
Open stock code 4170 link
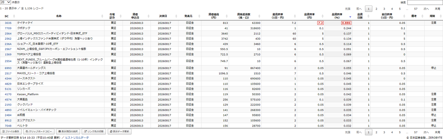click(8, 94)
